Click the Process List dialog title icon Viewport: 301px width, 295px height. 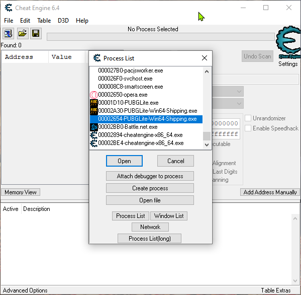97,58
